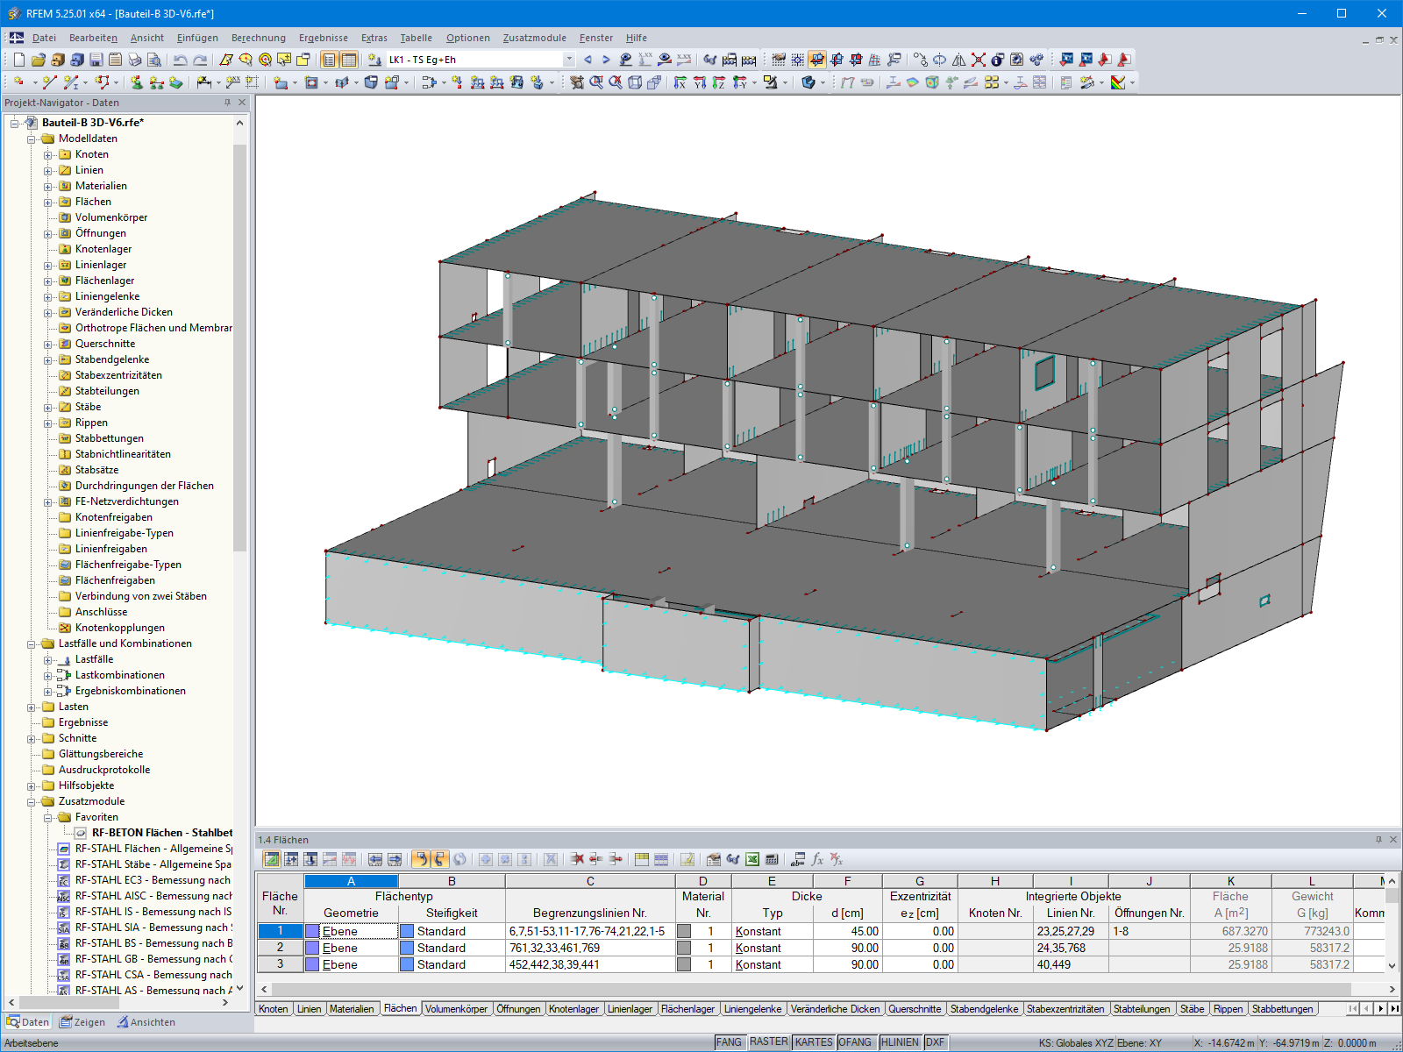The image size is (1403, 1052).
Task: Open the Berechnung menu
Action: pos(258,38)
